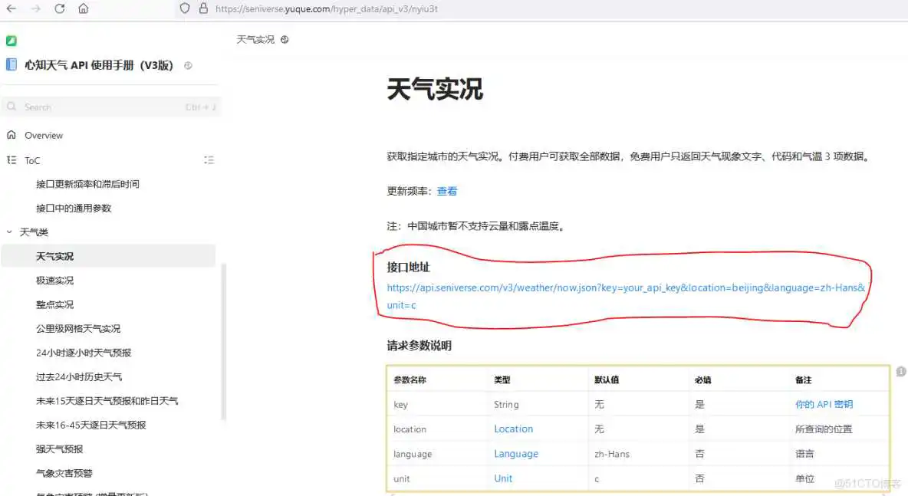Click the collapse-all icon right of ToC
The width and height of the screenshot is (908, 496).
209,160
